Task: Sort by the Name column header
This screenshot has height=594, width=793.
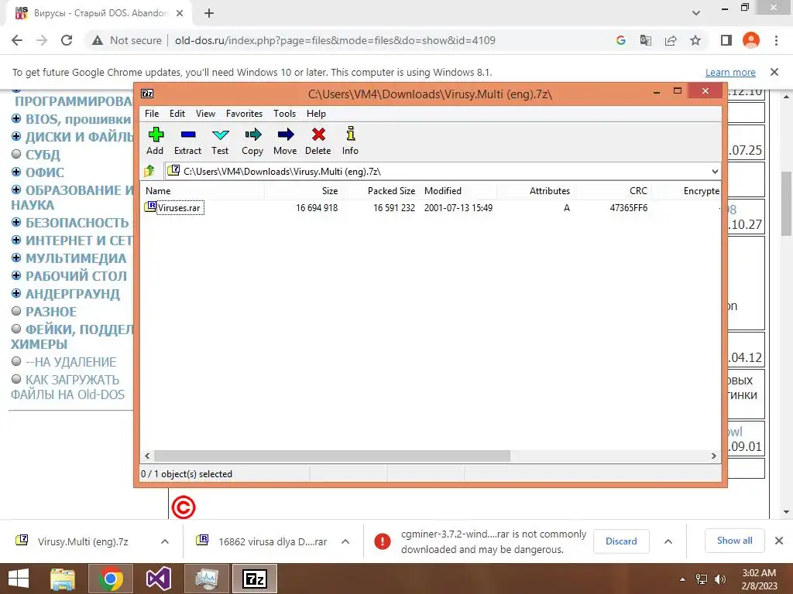Action: tap(158, 191)
